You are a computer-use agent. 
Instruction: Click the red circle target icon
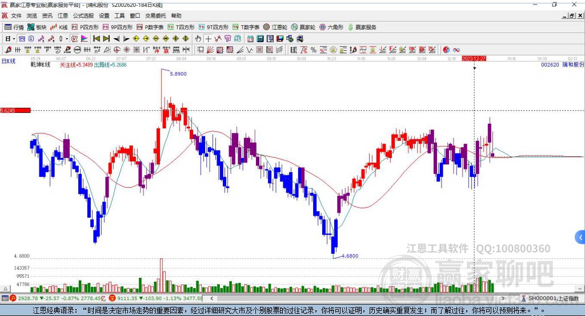(117, 50)
